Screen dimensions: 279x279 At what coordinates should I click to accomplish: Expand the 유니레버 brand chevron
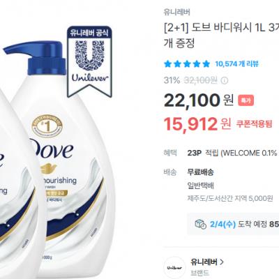pyautogui.click(x=222, y=262)
